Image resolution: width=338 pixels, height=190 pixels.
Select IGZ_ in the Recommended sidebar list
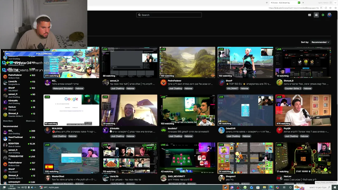pyautogui.click(x=19, y=132)
